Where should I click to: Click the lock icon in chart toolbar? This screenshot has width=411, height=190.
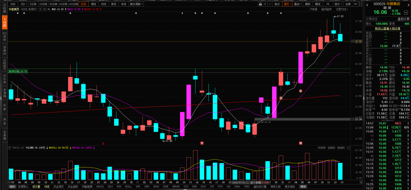pos(260,4)
